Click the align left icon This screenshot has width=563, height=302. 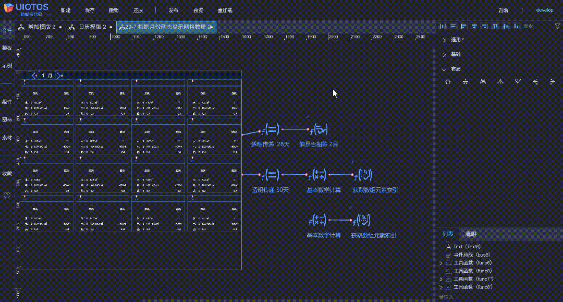click(x=463, y=26)
